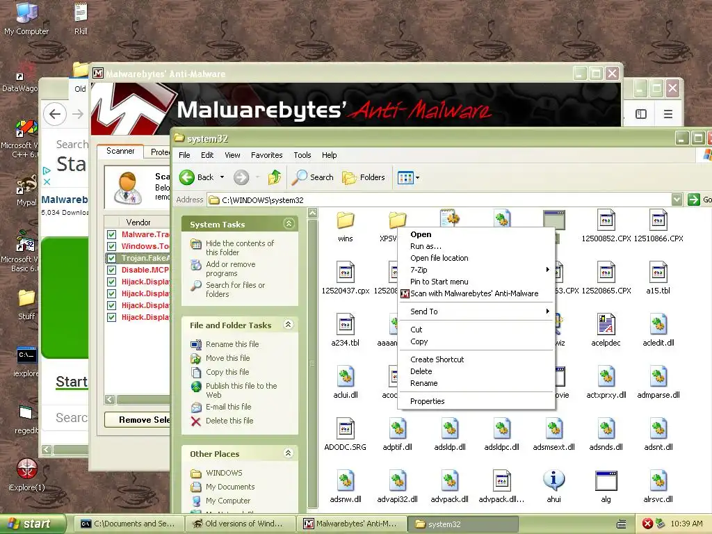Click the green Go arrow button
The height and width of the screenshot is (534, 712).
point(694,200)
